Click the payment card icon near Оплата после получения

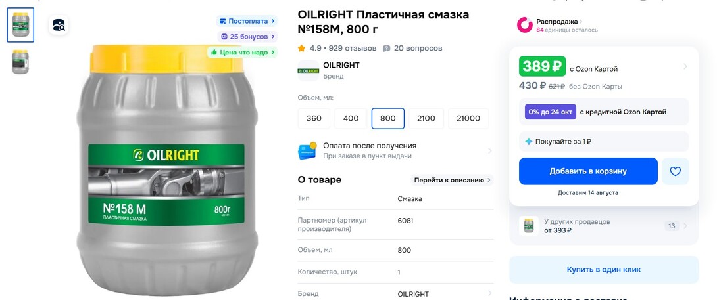click(307, 151)
